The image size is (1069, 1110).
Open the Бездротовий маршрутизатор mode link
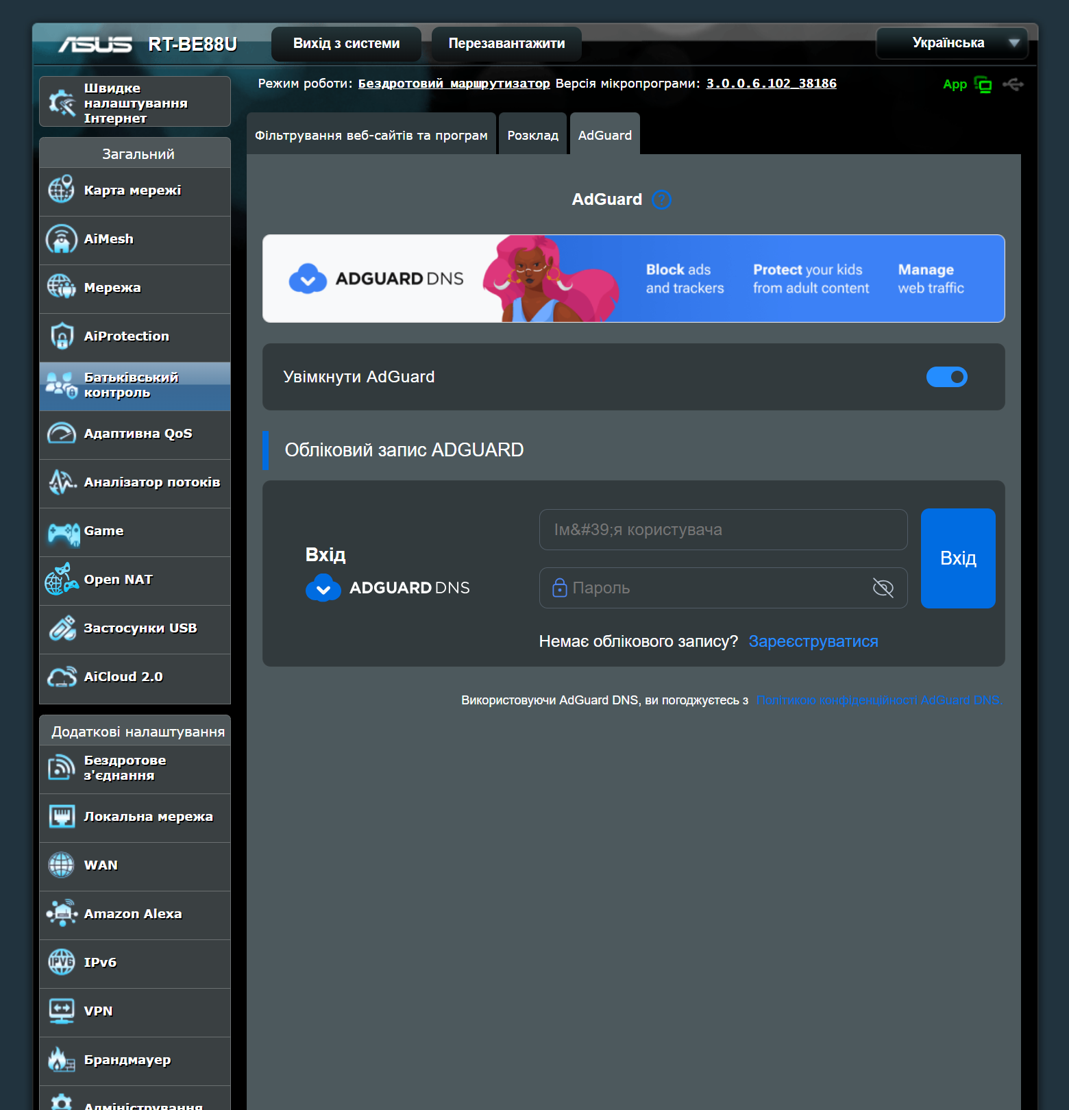pyautogui.click(x=454, y=83)
